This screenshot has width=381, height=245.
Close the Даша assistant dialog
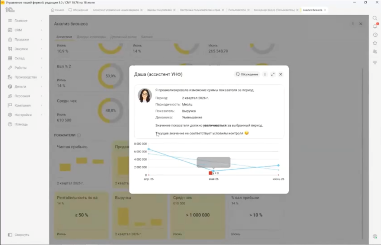click(281, 74)
